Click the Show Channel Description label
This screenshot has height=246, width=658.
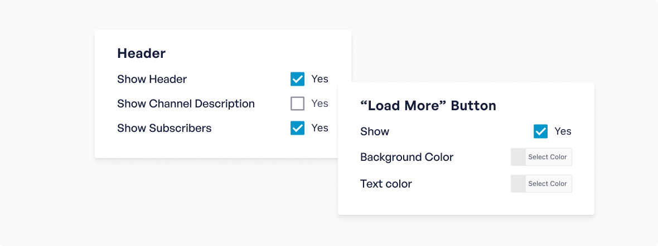pyautogui.click(x=186, y=104)
